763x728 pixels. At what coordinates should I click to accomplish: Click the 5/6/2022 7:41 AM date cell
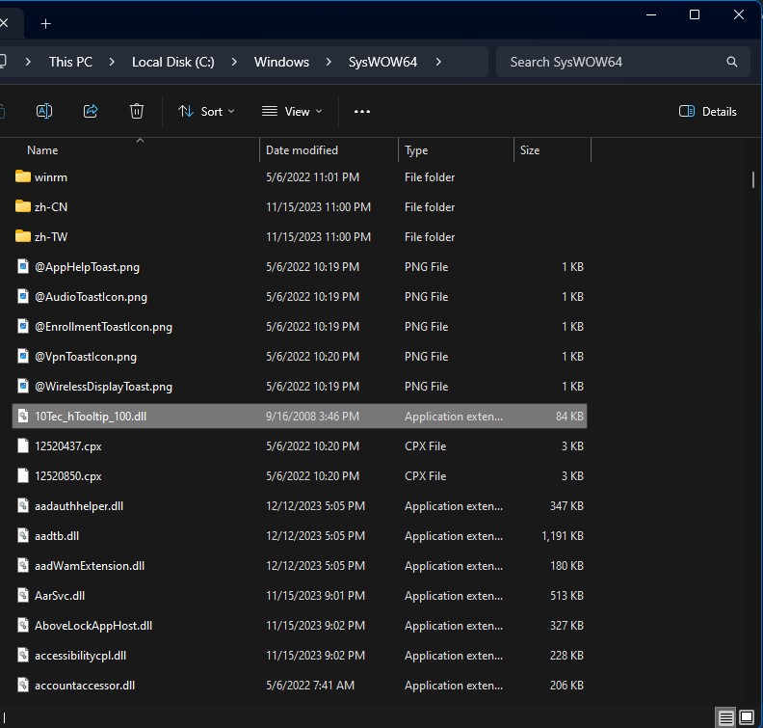(310, 686)
